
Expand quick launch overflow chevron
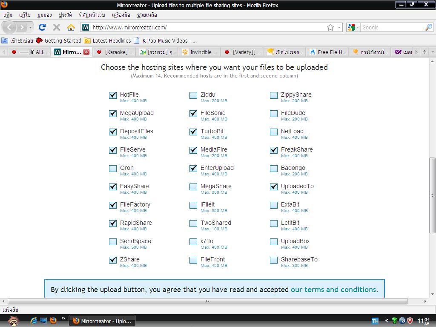63,318
